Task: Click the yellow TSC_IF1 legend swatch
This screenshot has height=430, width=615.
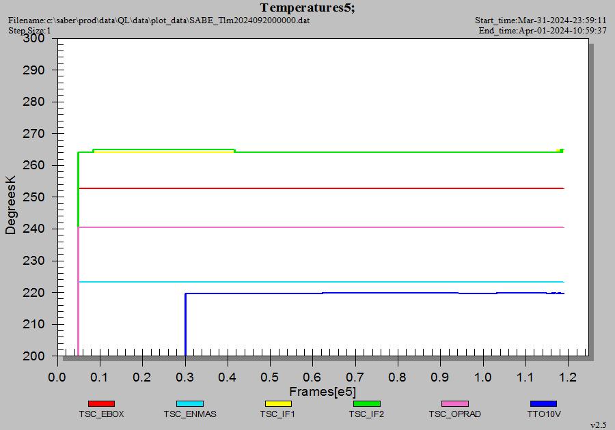Action: (278, 403)
